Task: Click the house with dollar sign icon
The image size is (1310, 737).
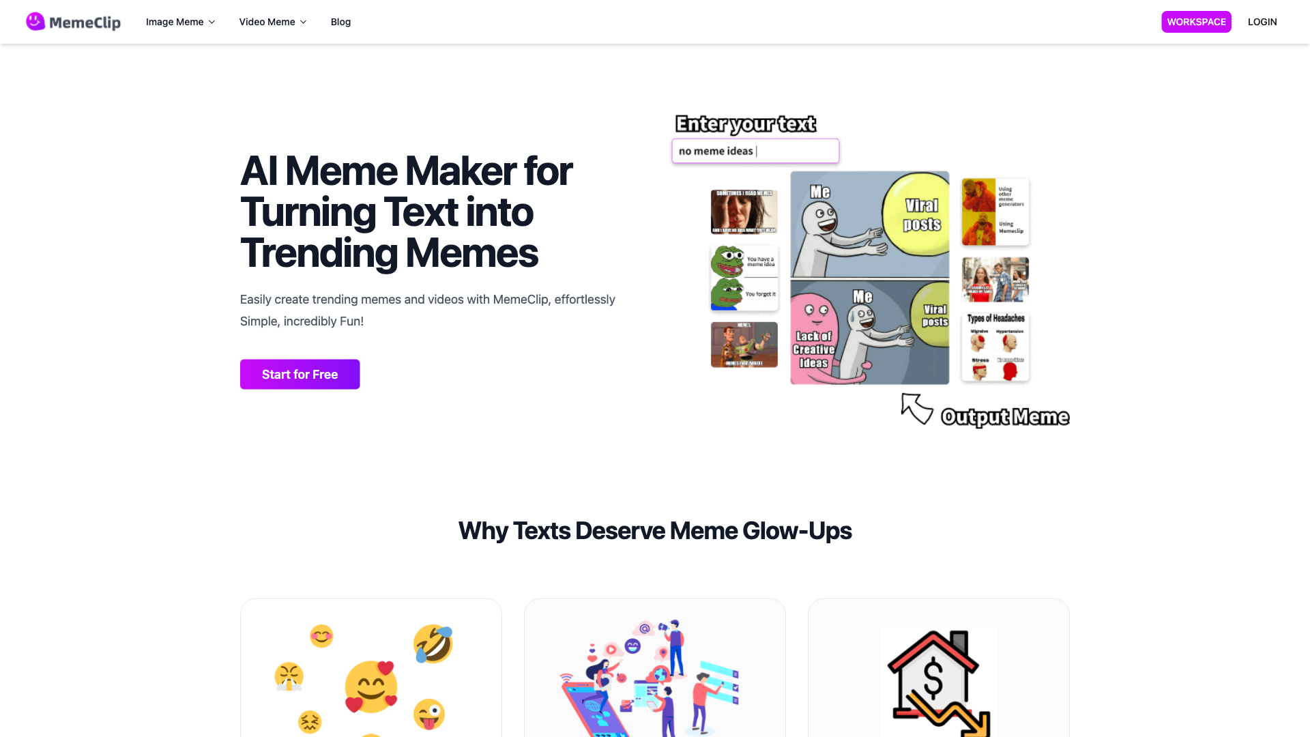Action: pos(939,682)
